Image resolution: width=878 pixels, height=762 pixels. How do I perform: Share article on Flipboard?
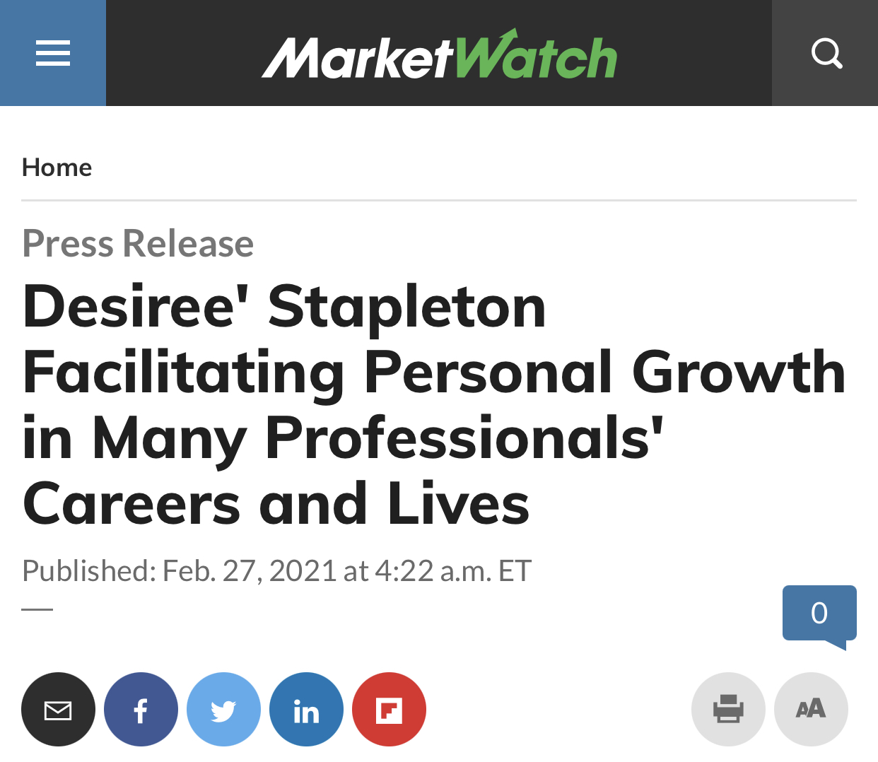[x=389, y=709]
